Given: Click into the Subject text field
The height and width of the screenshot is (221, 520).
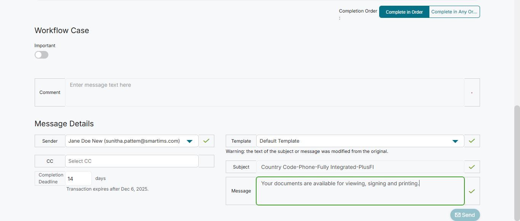Looking at the screenshot, I should coord(360,167).
